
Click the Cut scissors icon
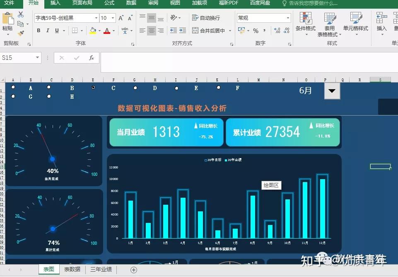21,15
